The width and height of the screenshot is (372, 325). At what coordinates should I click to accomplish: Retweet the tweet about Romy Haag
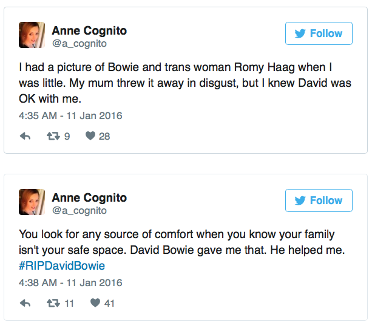tap(52, 136)
